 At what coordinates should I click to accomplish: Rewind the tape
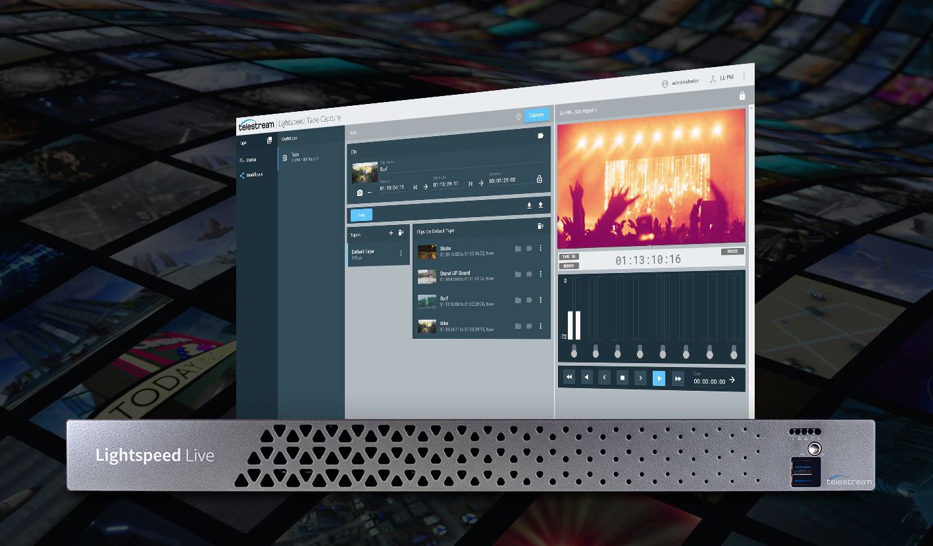tap(569, 378)
